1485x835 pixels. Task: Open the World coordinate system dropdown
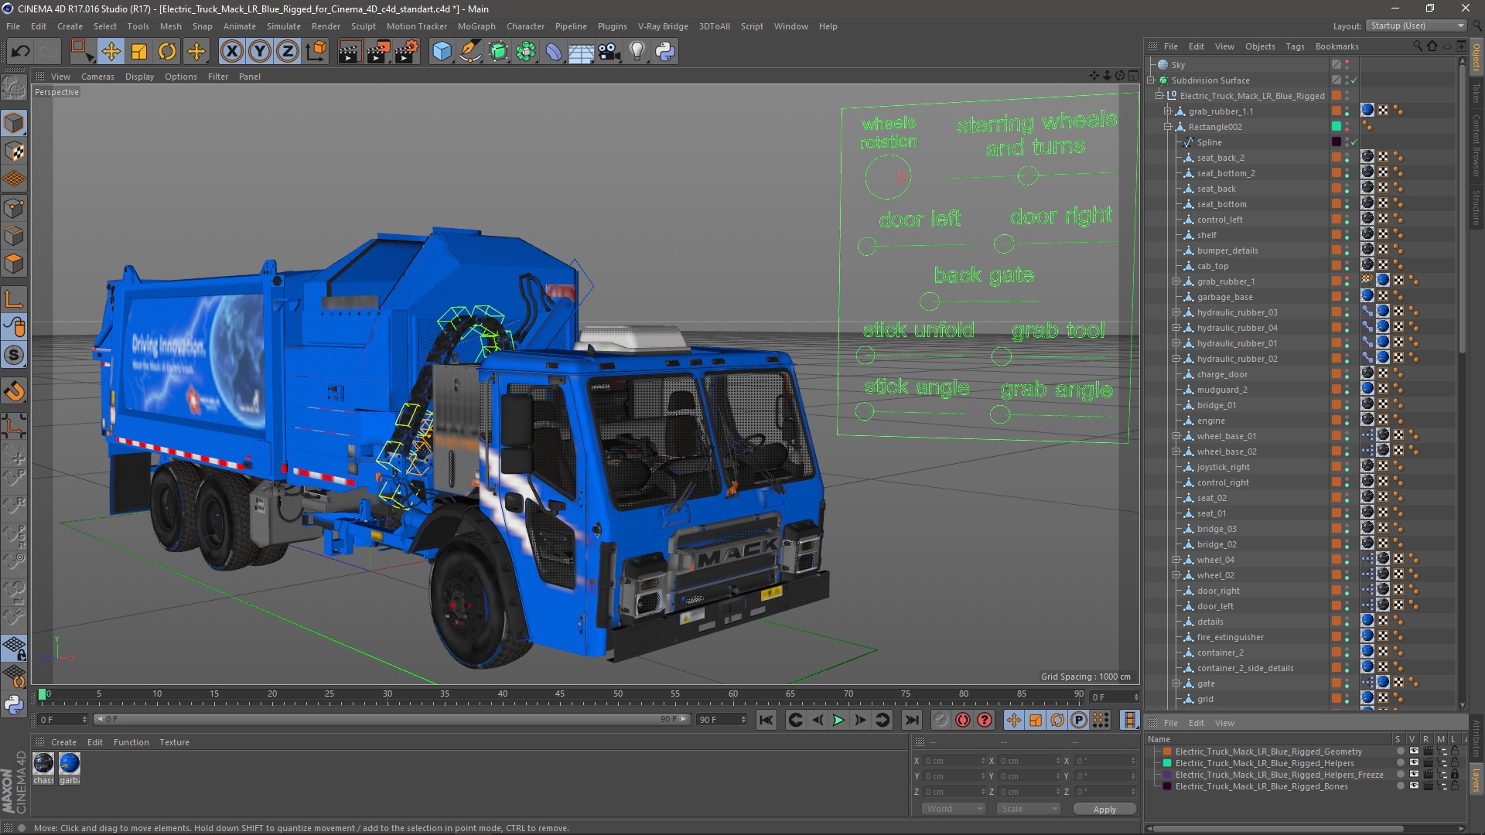pos(953,809)
